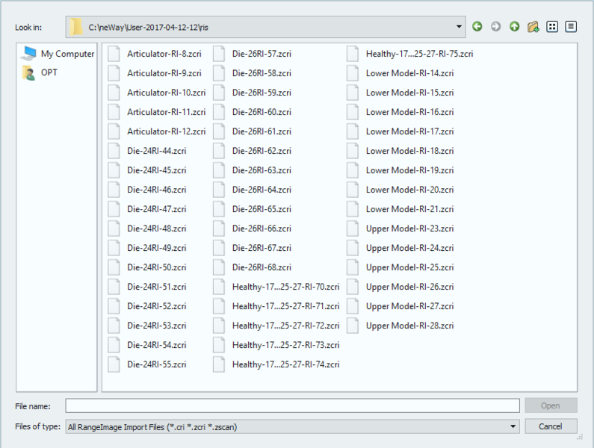
Task: Click the Look in folder path field
Action: pos(265,27)
